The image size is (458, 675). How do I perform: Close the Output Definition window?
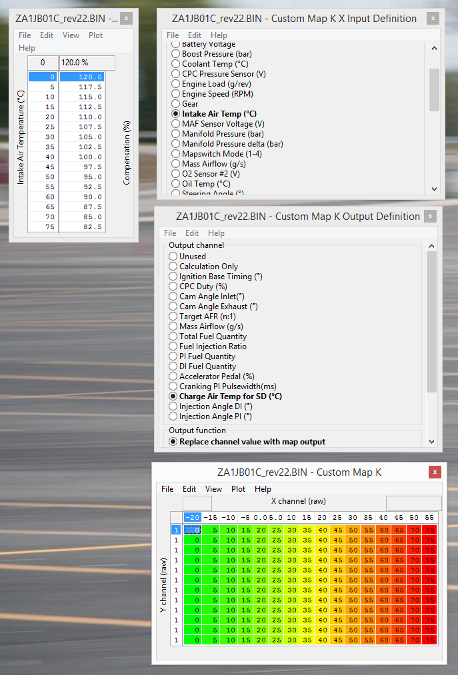431,216
